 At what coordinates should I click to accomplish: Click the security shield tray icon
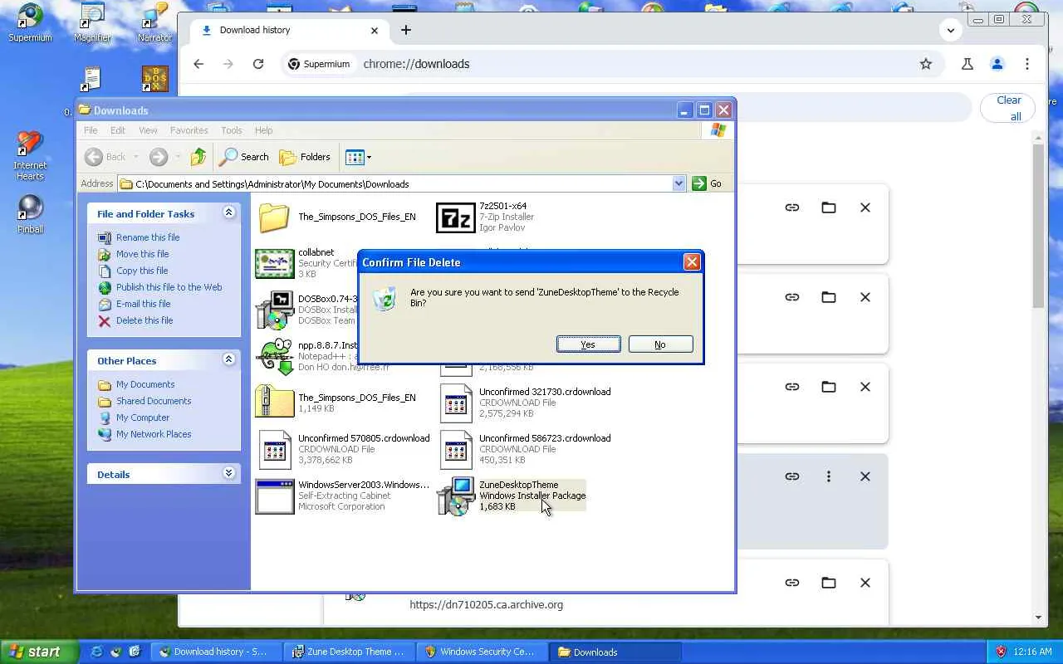pyautogui.click(x=1001, y=652)
